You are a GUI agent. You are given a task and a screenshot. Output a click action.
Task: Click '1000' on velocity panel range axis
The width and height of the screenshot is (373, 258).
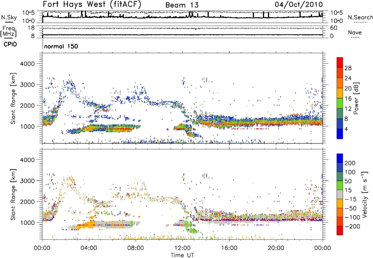tap(28, 223)
